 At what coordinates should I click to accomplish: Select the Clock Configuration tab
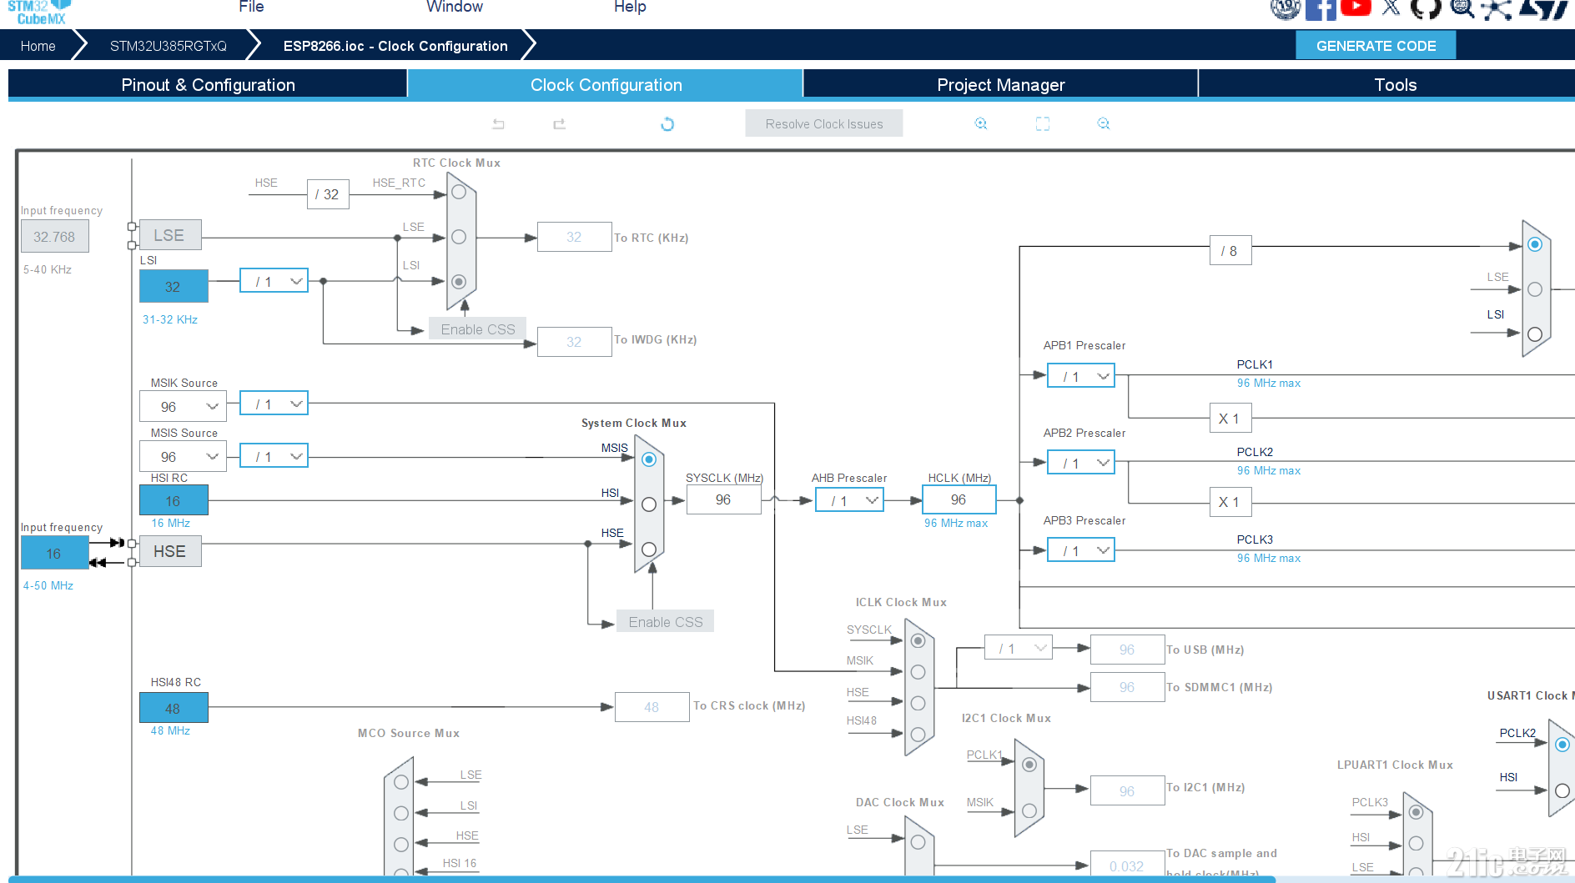pyautogui.click(x=606, y=84)
